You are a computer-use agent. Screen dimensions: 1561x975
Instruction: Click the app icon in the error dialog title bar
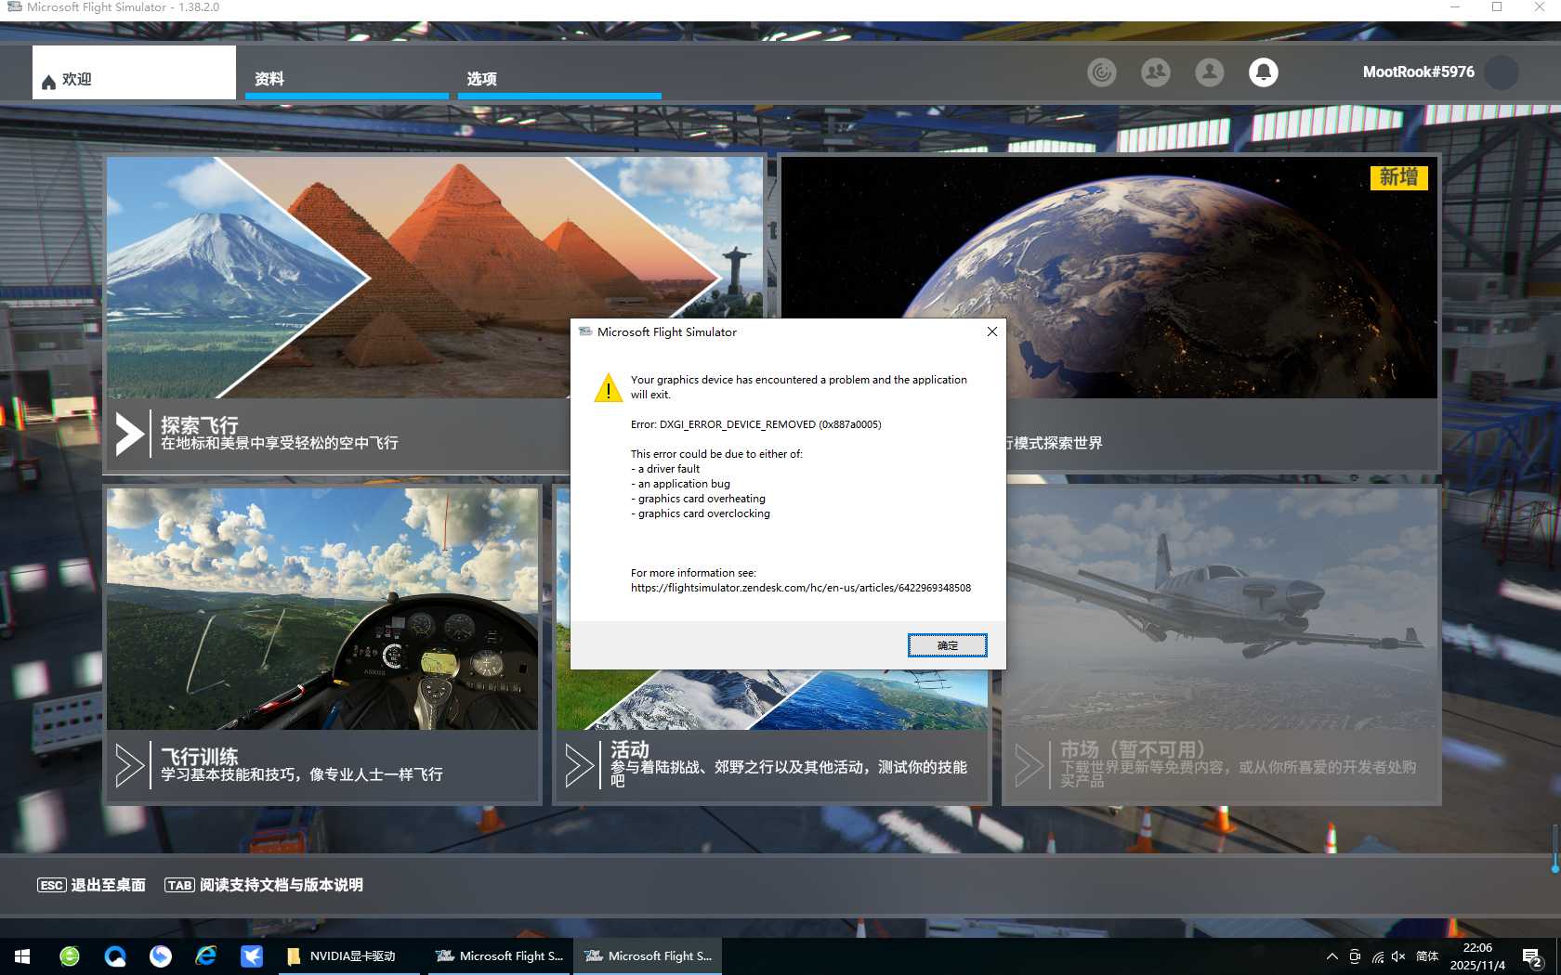tap(585, 331)
